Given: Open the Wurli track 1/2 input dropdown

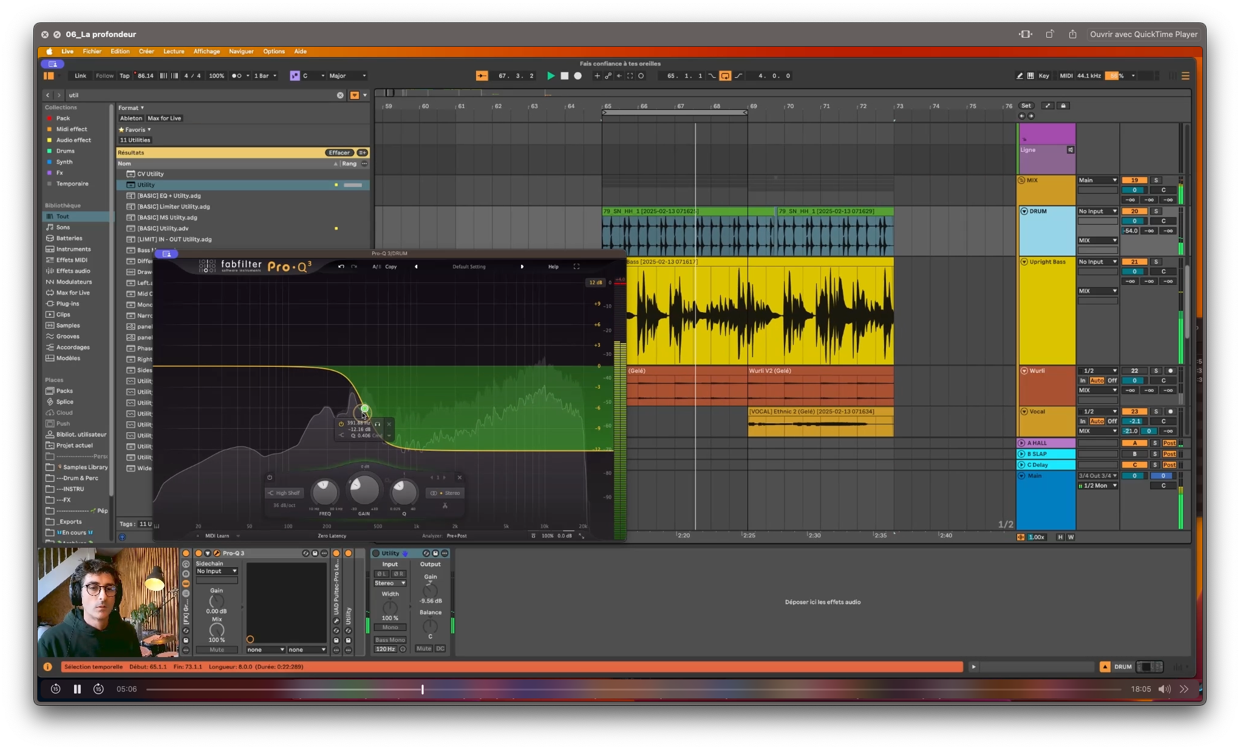Looking at the screenshot, I should [1097, 370].
